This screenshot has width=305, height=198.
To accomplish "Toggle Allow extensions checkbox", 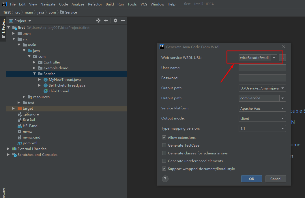I will (164, 137).
